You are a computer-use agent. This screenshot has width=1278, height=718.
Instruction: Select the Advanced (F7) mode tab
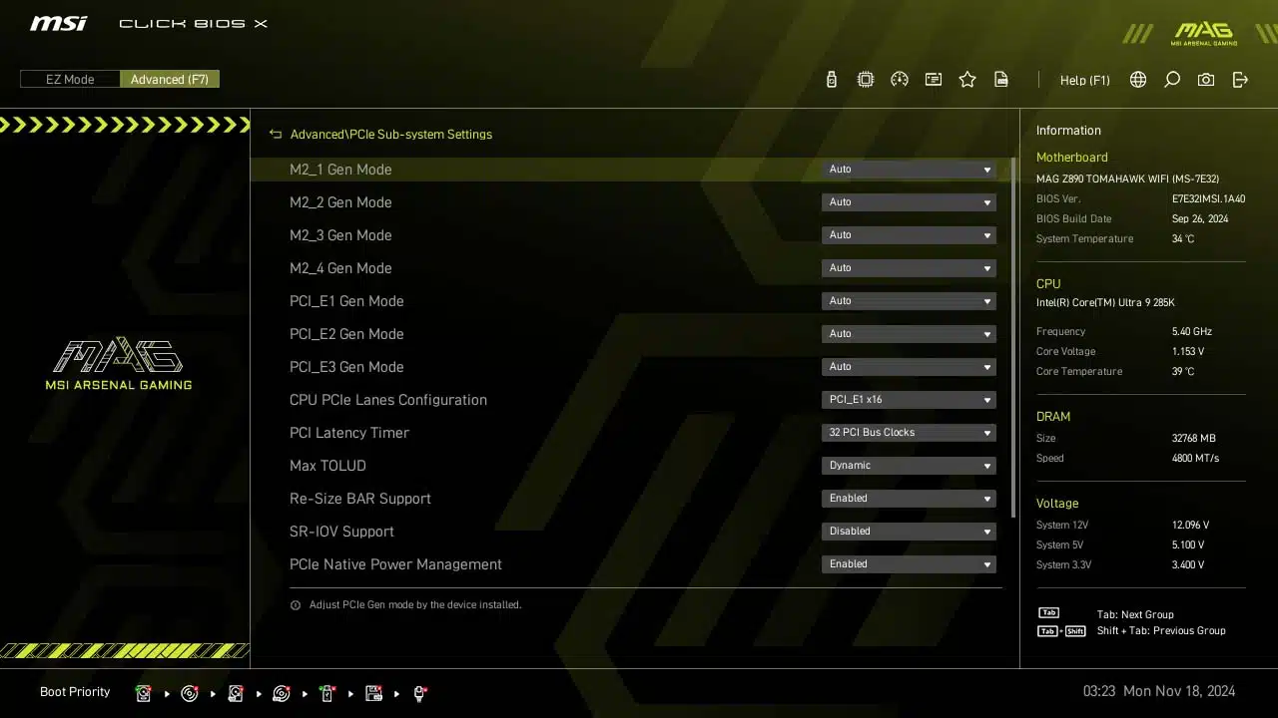170,79
